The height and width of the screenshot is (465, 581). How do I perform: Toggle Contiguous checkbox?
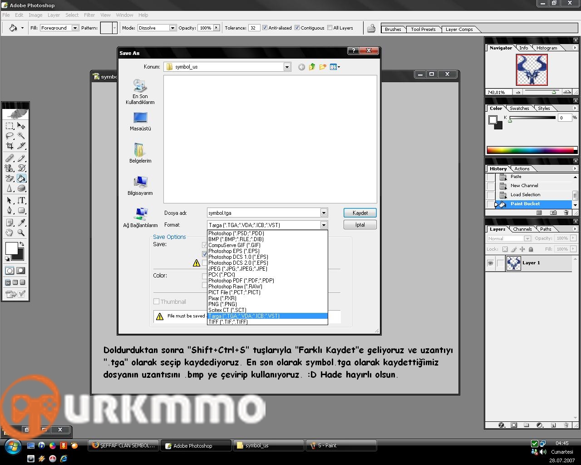pyautogui.click(x=297, y=28)
